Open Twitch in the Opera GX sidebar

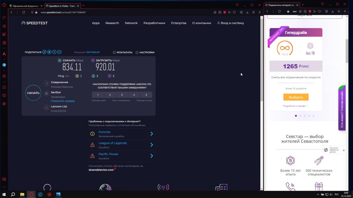(x=4, y=34)
